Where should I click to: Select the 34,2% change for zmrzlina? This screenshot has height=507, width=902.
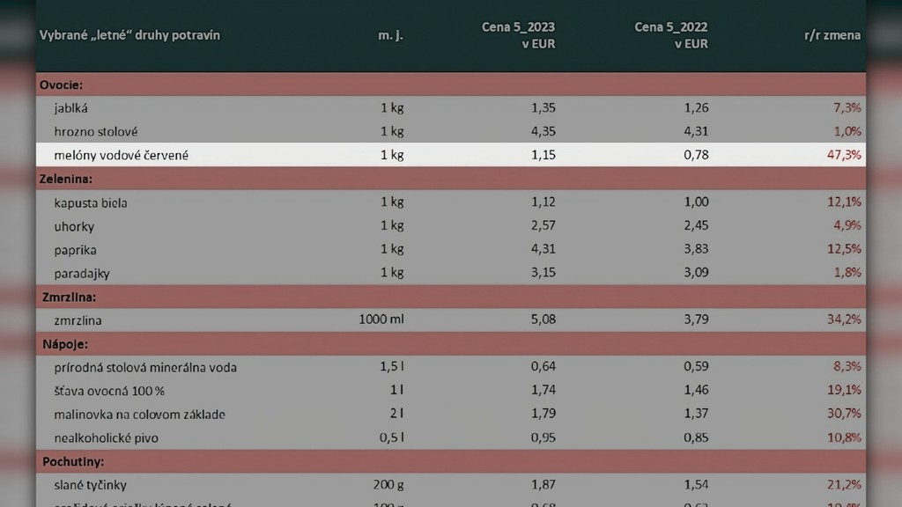coord(843,320)
